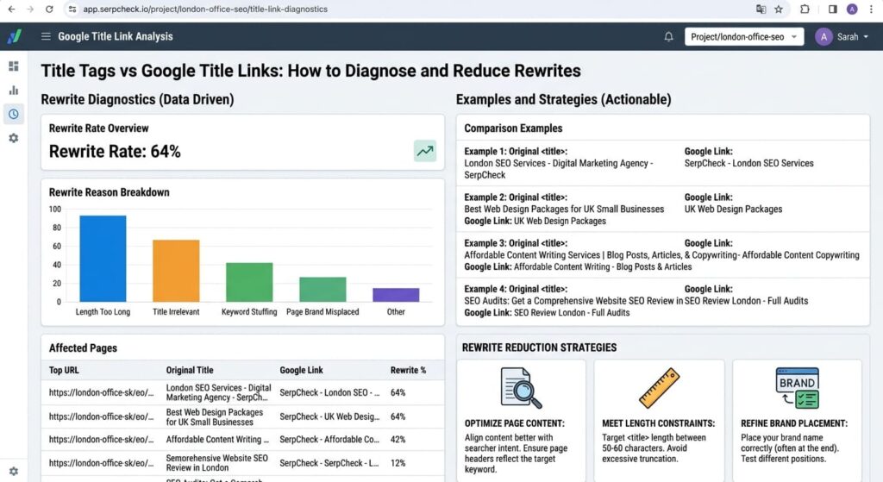Click the orange Title Irrelevant bar
The height and width of the screenshot is (482, 883).
(176, 271)
